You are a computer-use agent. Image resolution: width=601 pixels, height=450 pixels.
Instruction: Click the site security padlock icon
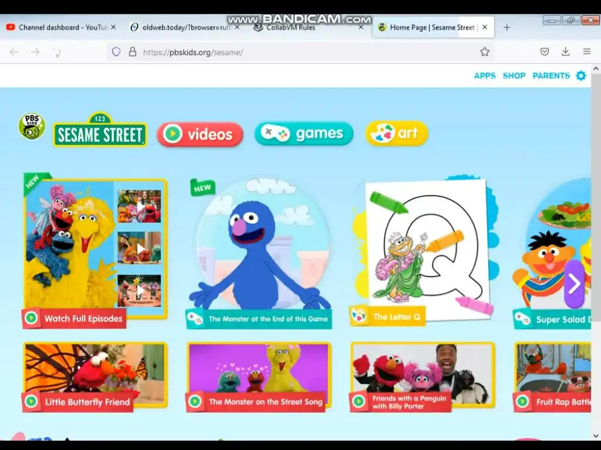tap(133, 52)
